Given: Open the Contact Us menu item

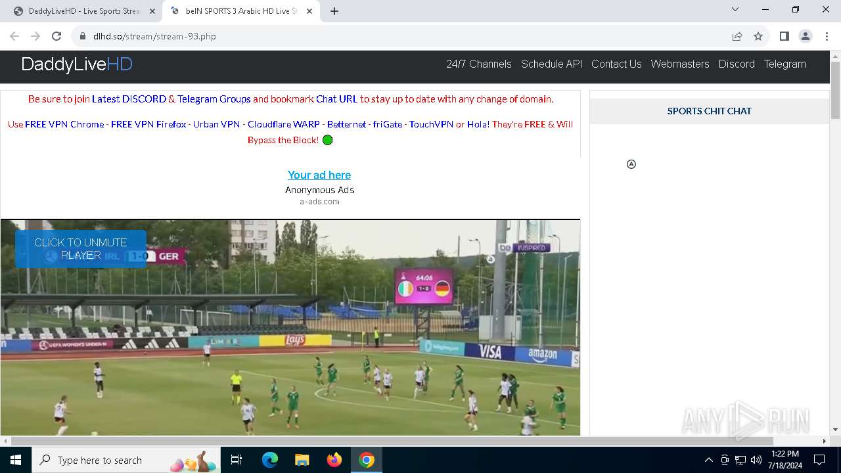Looking at the screenshot, I should pos(616,64).
